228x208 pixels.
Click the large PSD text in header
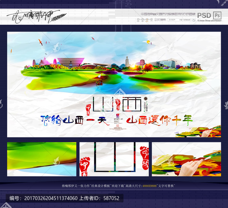click(x=204, y=15)
